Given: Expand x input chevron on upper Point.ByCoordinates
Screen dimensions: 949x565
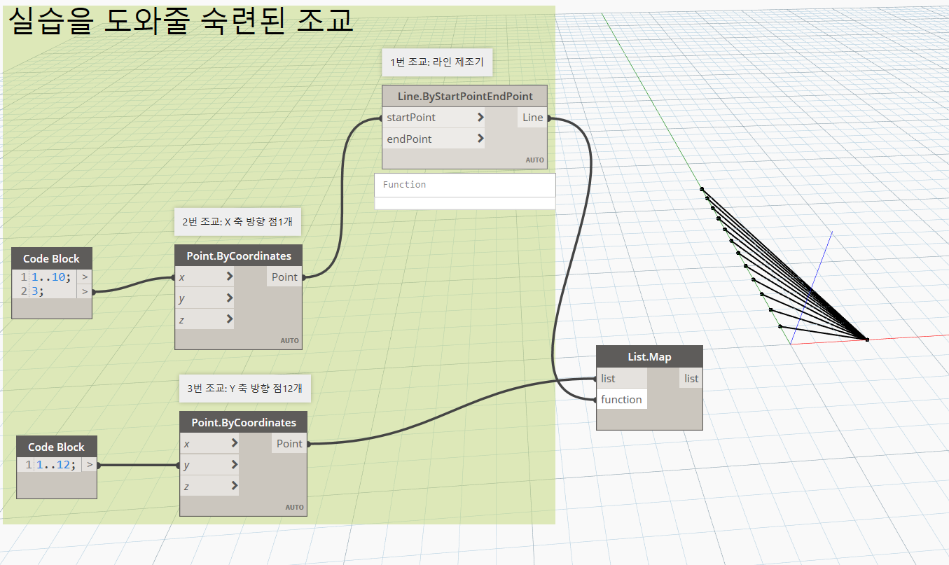Looking at the screenshot, I should [230, 277].
